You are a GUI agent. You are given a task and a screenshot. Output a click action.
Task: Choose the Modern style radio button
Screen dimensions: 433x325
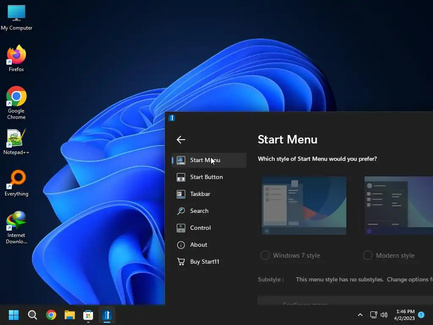point(368,255)
